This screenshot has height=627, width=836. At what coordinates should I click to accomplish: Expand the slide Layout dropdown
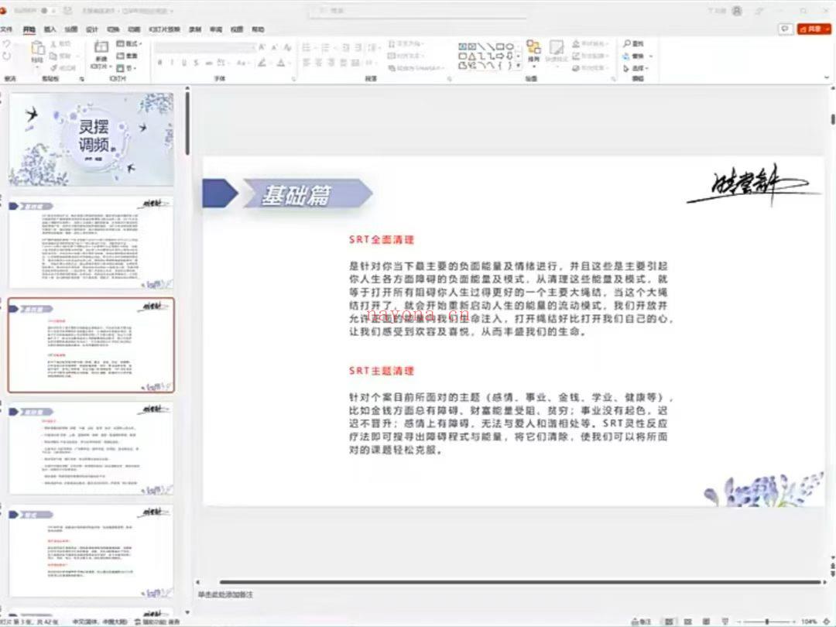(x=130, y=43)
